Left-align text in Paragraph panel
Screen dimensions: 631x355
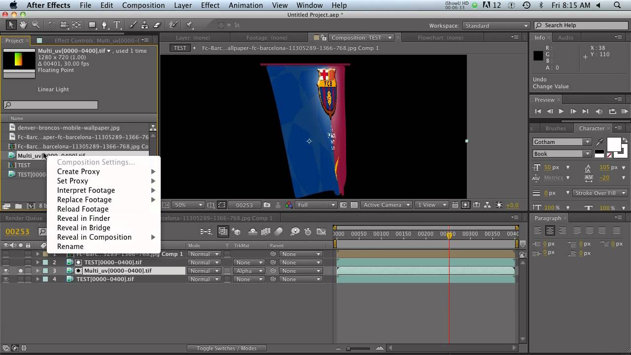point(538,230)
